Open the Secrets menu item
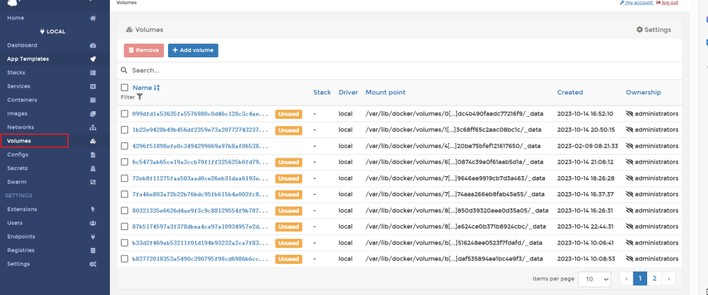Screen dimensions: 708x295 (x=18, y=168)
